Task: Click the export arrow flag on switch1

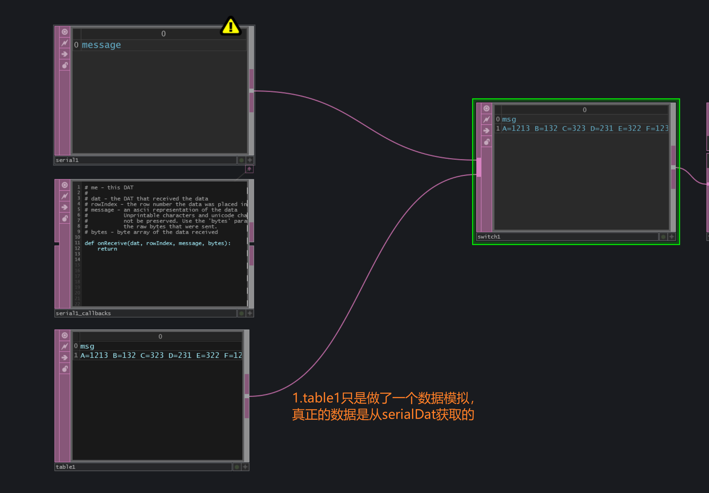Action: [x=487, y=130]
